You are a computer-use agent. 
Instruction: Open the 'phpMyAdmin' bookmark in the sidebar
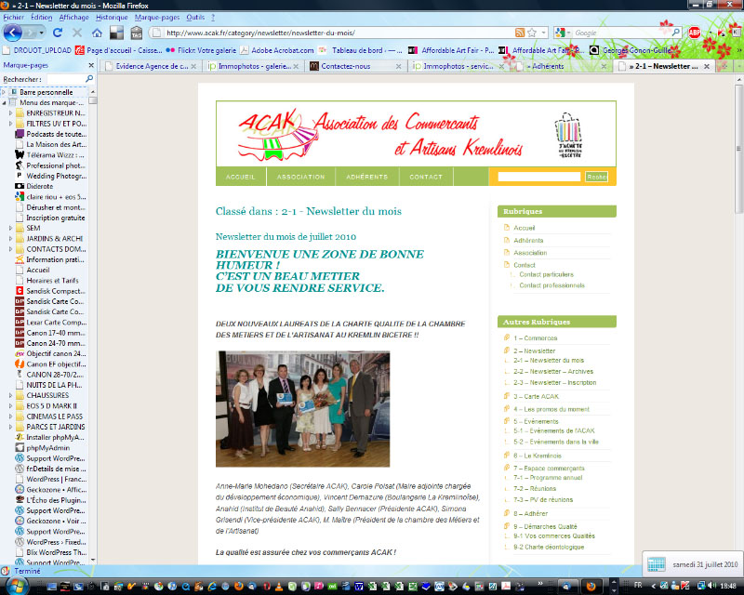(x=48, y=448)
